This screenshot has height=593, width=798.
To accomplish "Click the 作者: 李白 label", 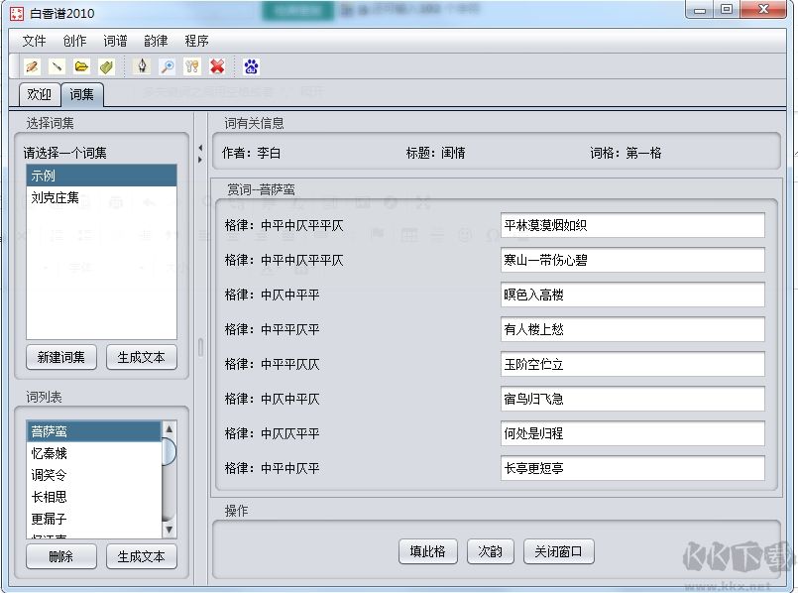I will coord(252,153).
